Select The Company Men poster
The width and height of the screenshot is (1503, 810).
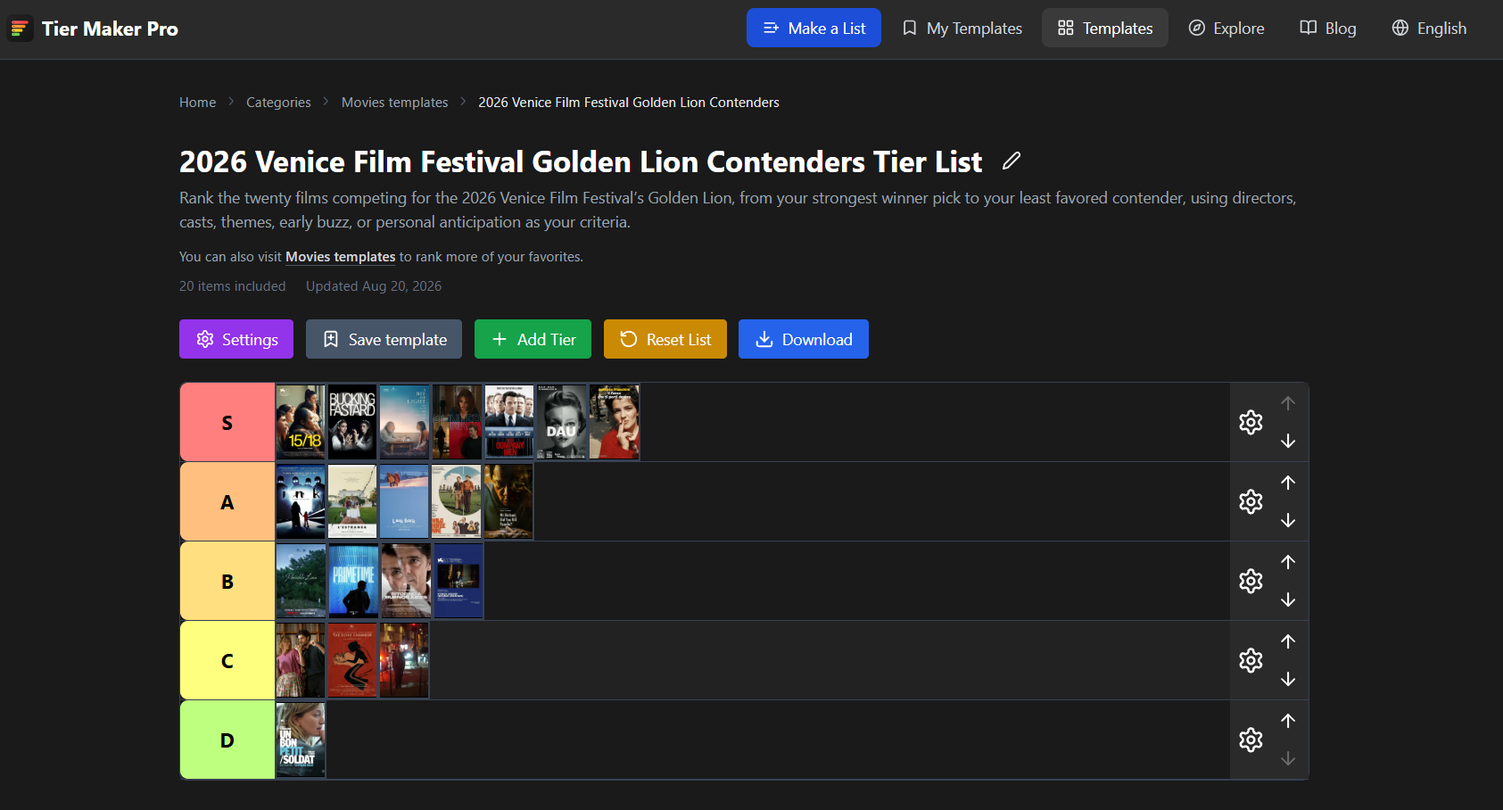(x=509, y=422)
